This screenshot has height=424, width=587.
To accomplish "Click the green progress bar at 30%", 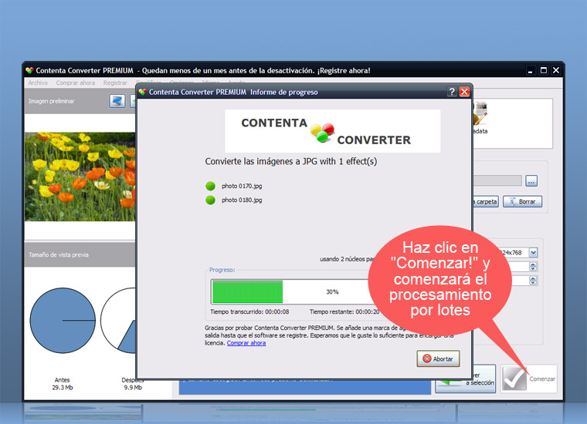I will point(247,291).
